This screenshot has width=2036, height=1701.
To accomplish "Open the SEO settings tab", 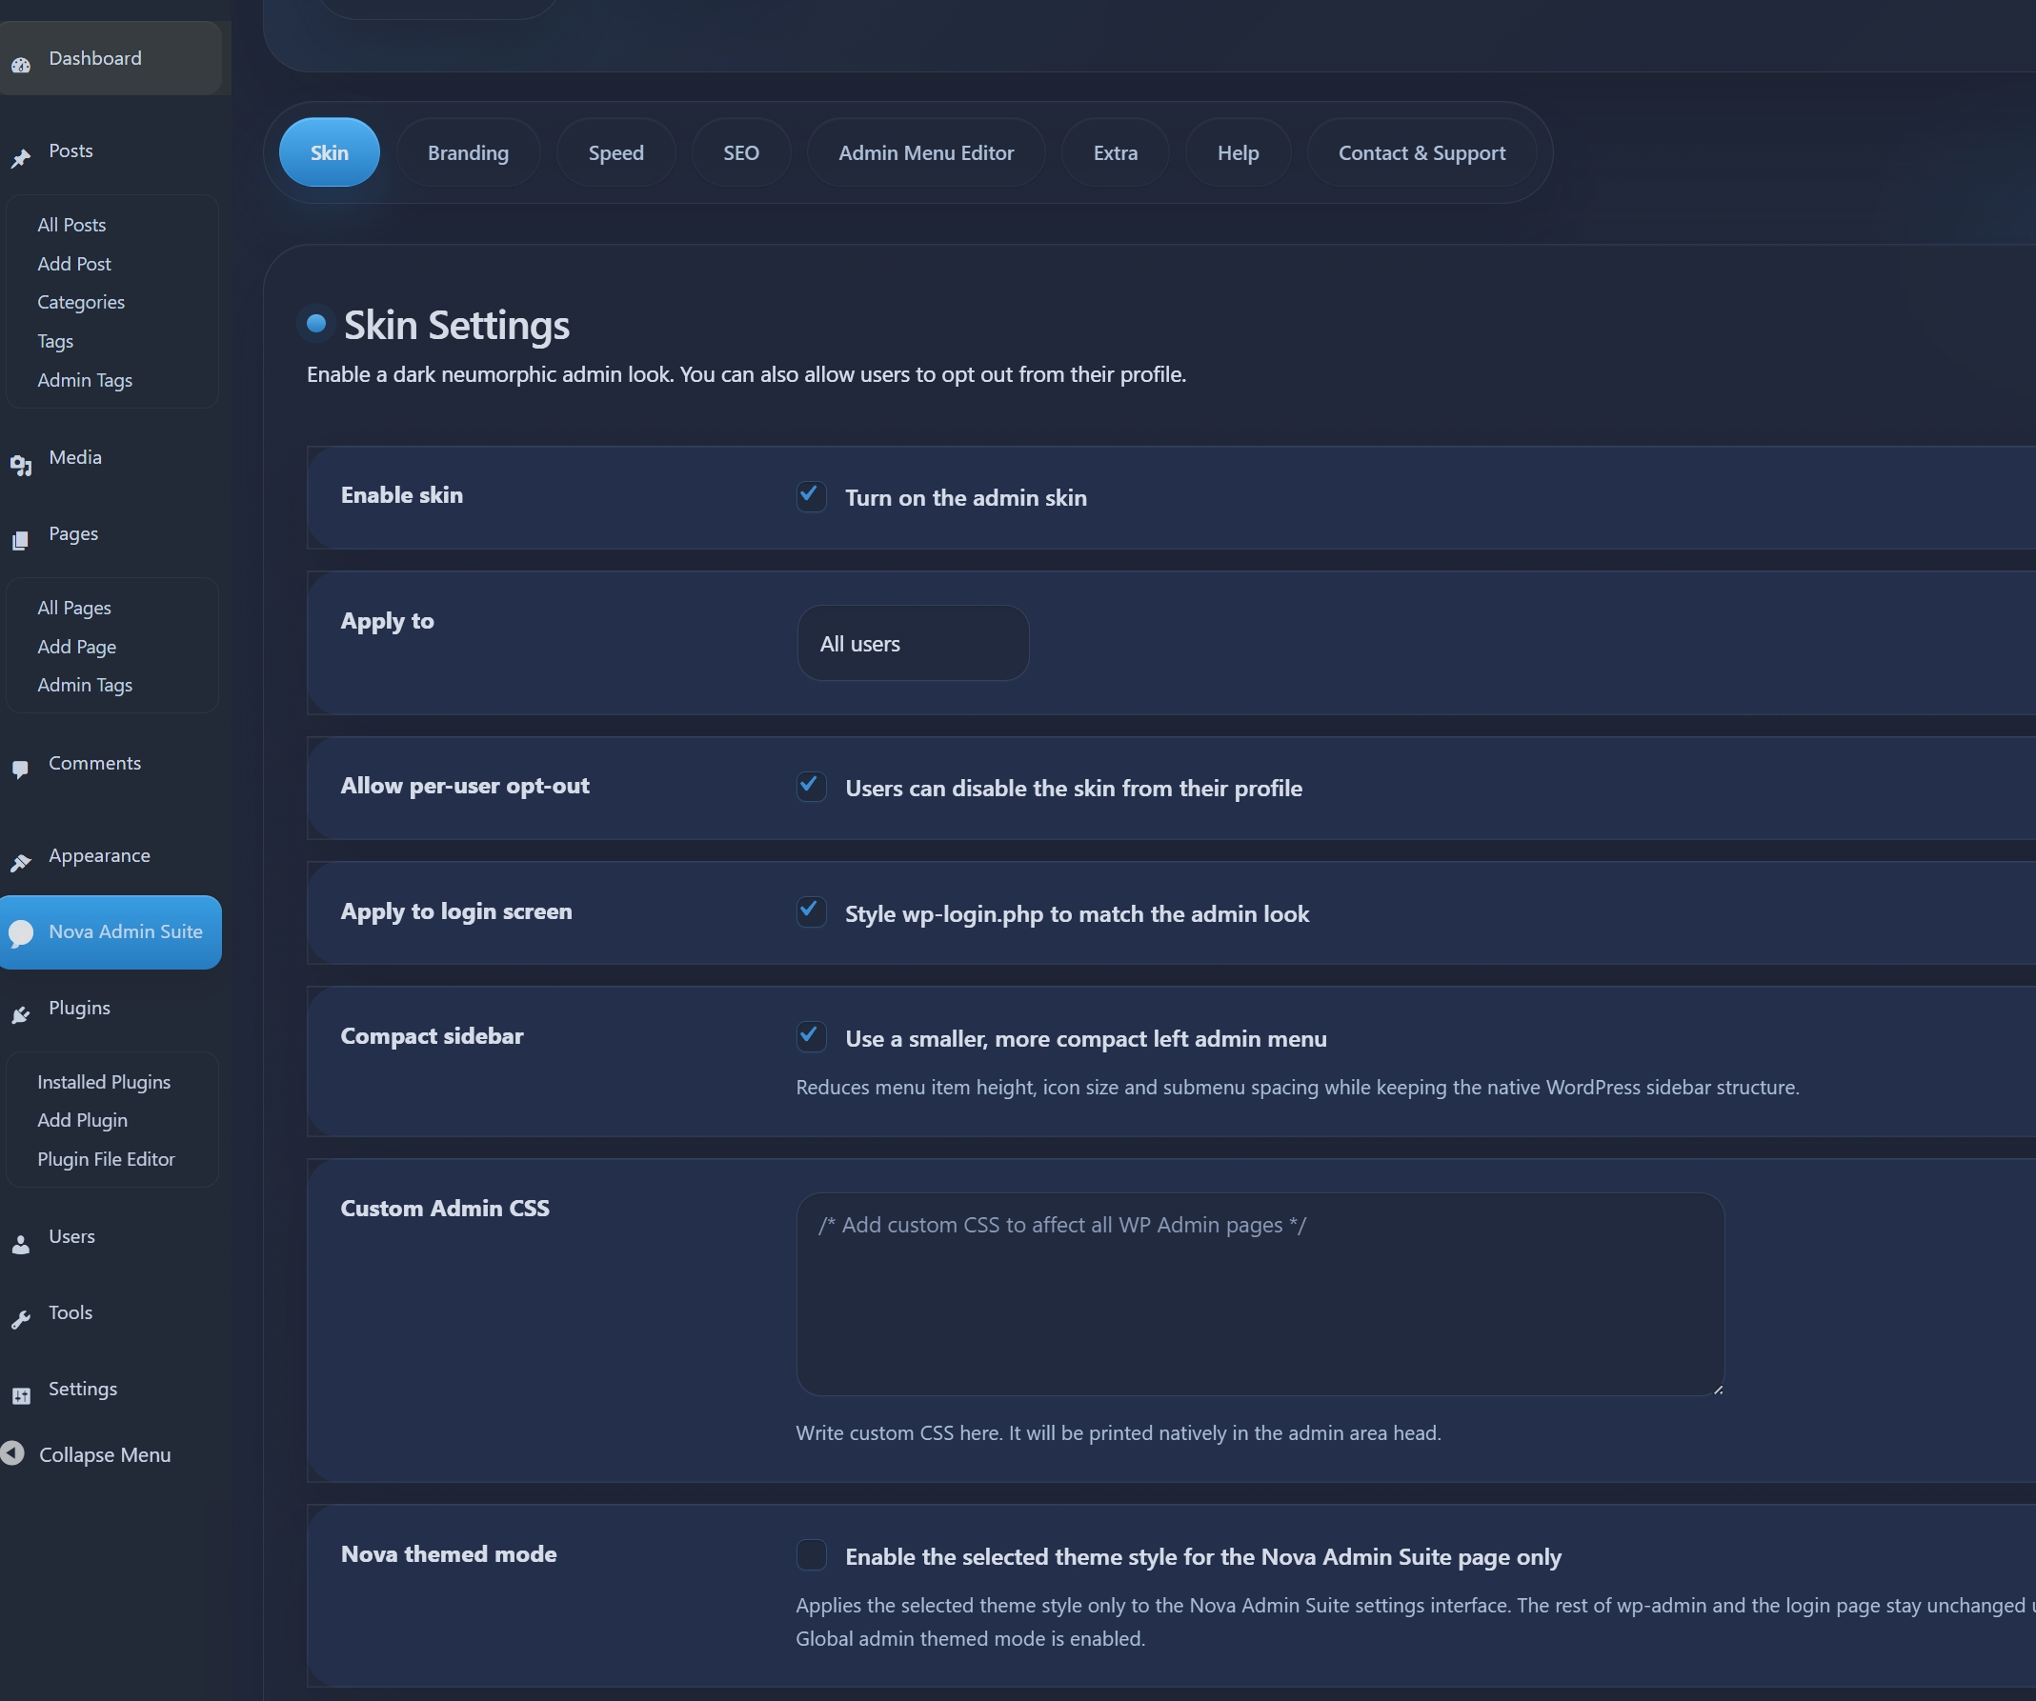I will point(740,152).
